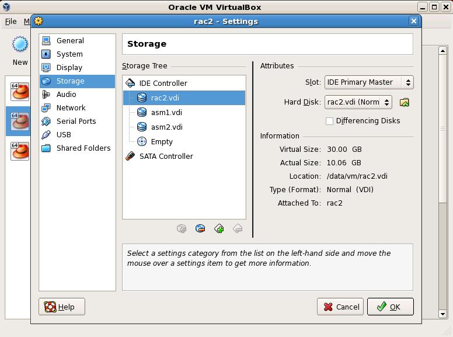Open the File menu
Viewport: 453px width, 337px height.
click(x=11, y=22)
